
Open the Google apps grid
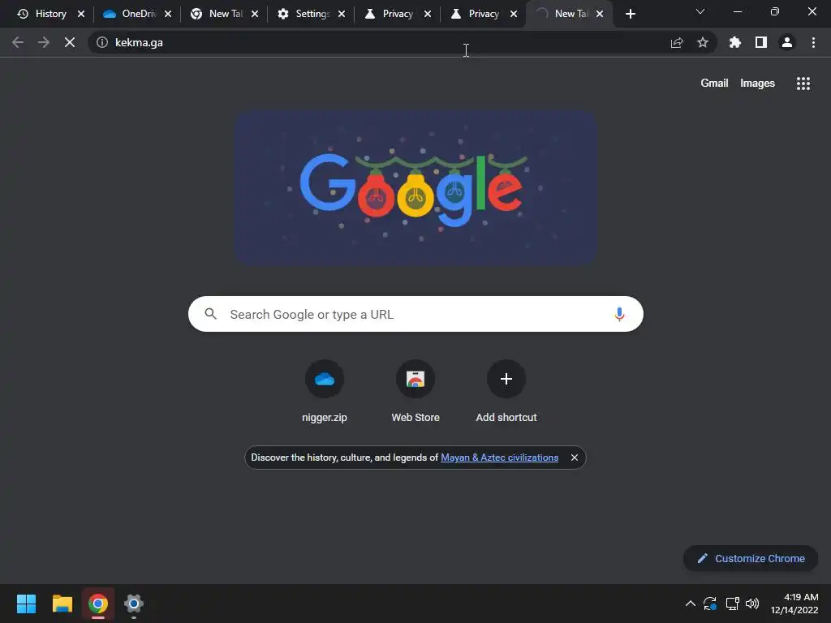click(x=803, y=84)
